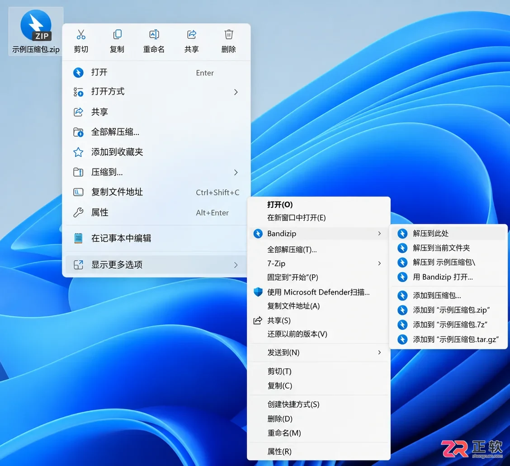Click the 添加到 "示例压缩包.7z" label
Image resolution: width=510 pixels, height=466 pixels.
pyautogui.click(x=450, y=325)
